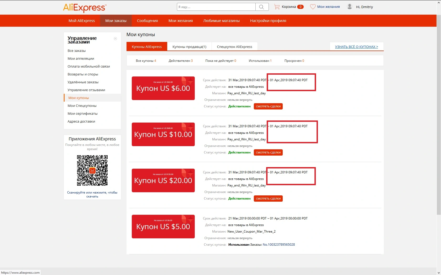
Task: Open Возвраты и споры in sidebar
Action: (x=83, y=74)
